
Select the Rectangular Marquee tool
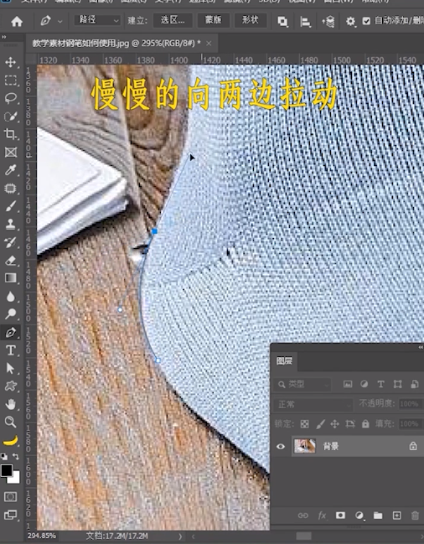[10, 80]
